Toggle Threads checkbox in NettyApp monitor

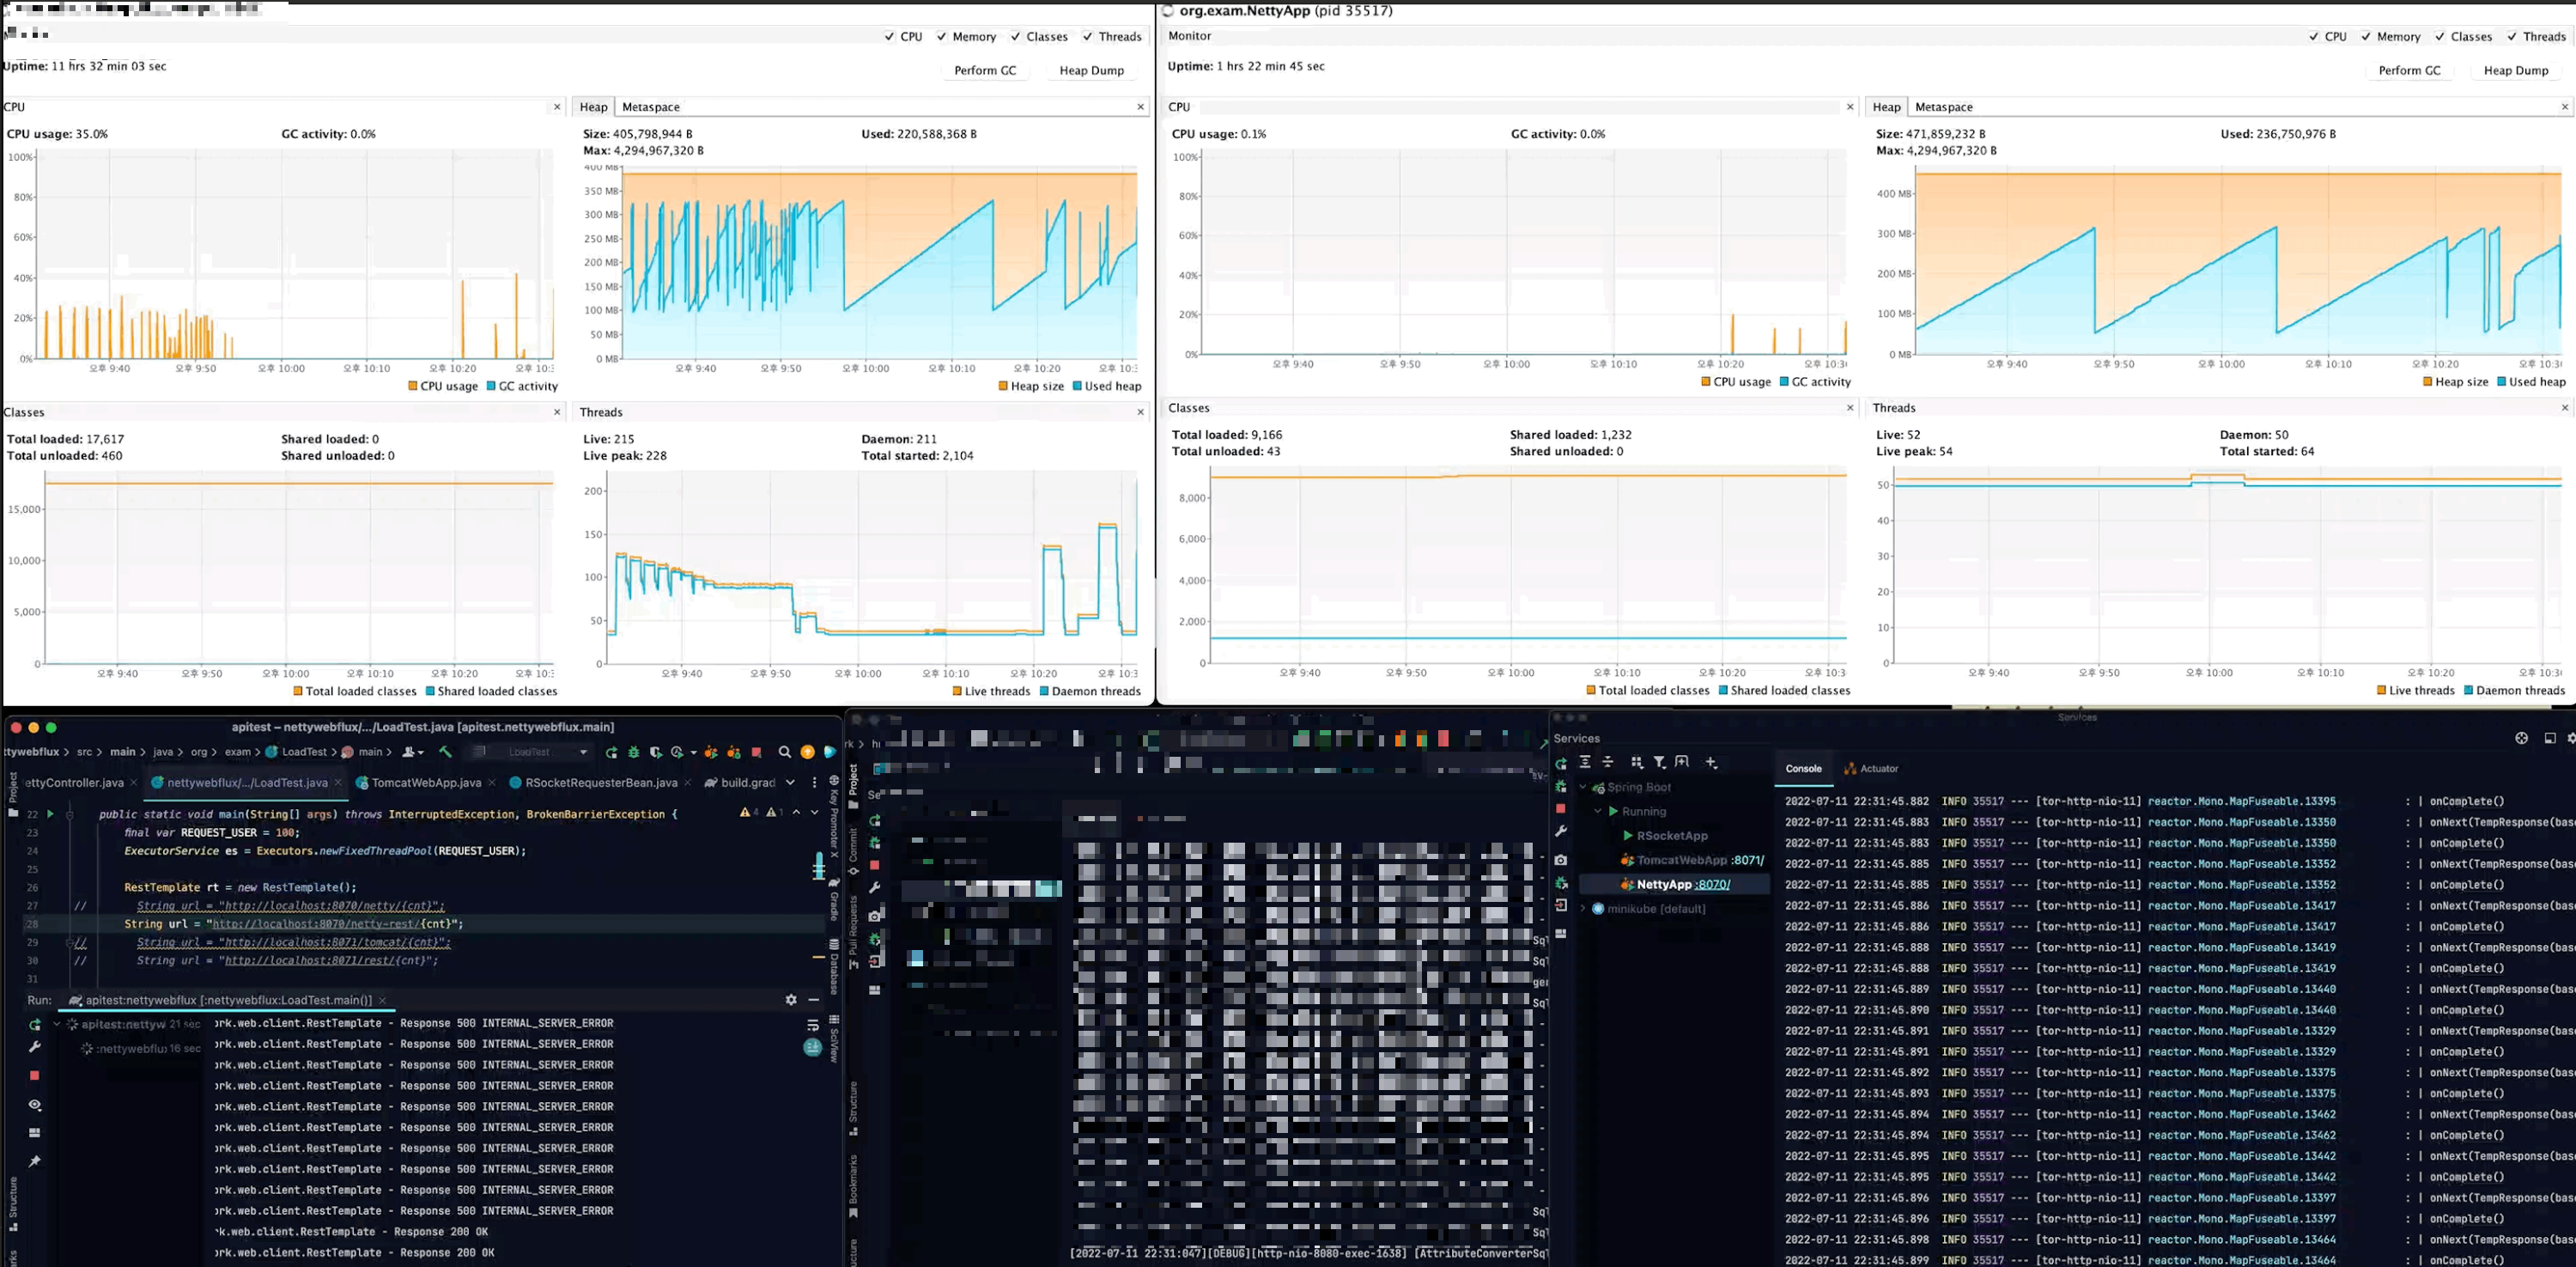(x=2512, y=37)
